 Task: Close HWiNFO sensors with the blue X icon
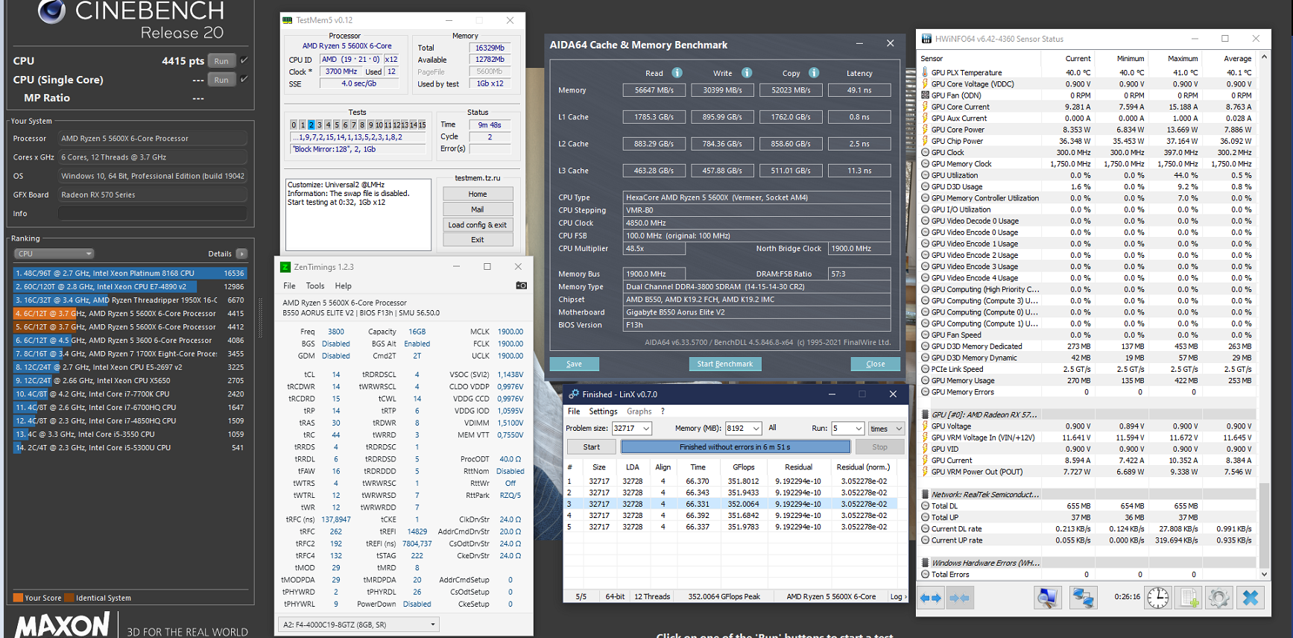1251,598
